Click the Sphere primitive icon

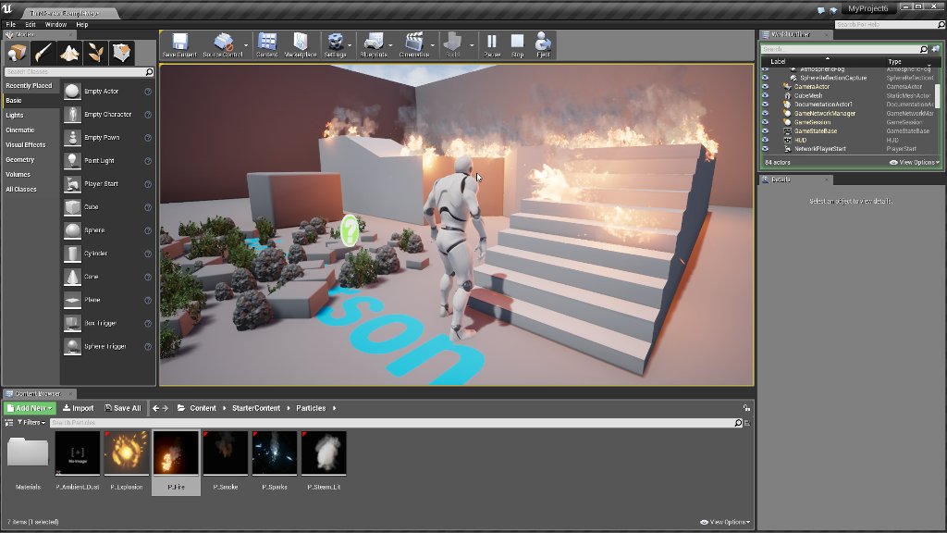(x=72, y=230)
